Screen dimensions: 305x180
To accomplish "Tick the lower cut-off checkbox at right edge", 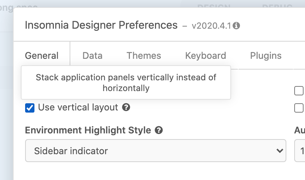I will coord(299,108).
